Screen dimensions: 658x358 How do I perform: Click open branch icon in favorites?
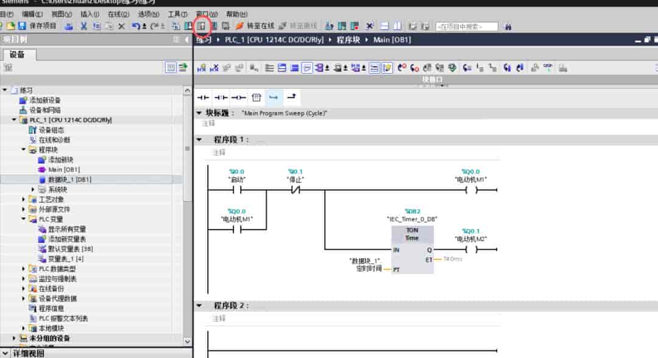274,97
